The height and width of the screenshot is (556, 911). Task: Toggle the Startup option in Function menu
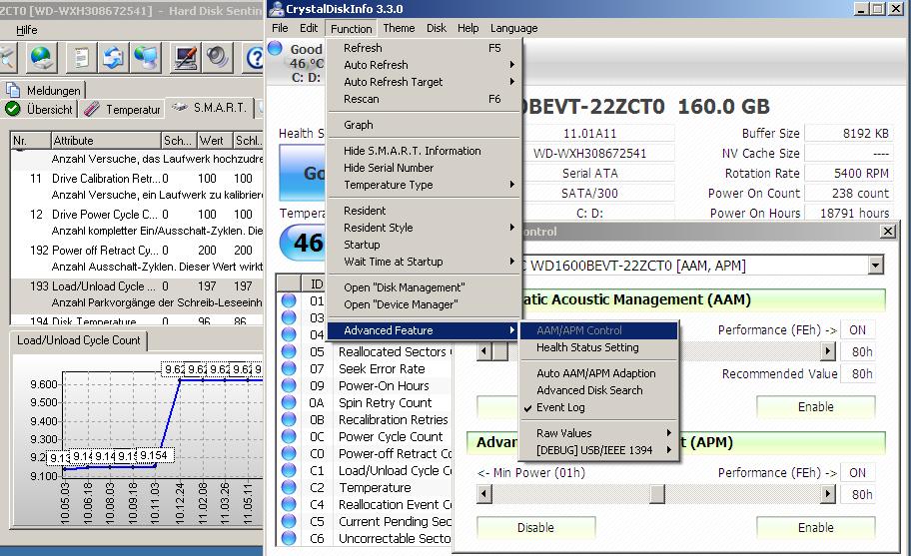click(425, 245)
